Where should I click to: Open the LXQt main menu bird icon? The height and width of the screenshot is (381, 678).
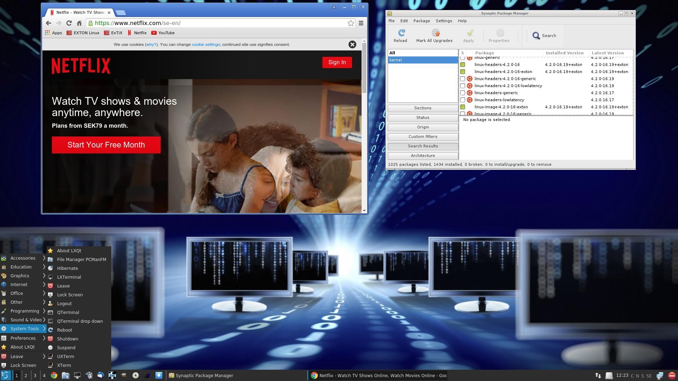click(x=6, y=375)
